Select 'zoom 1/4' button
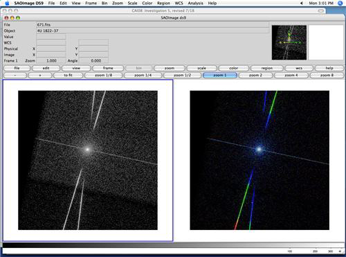Viewport: 346px width, 257px height. (x=143, y=76)
